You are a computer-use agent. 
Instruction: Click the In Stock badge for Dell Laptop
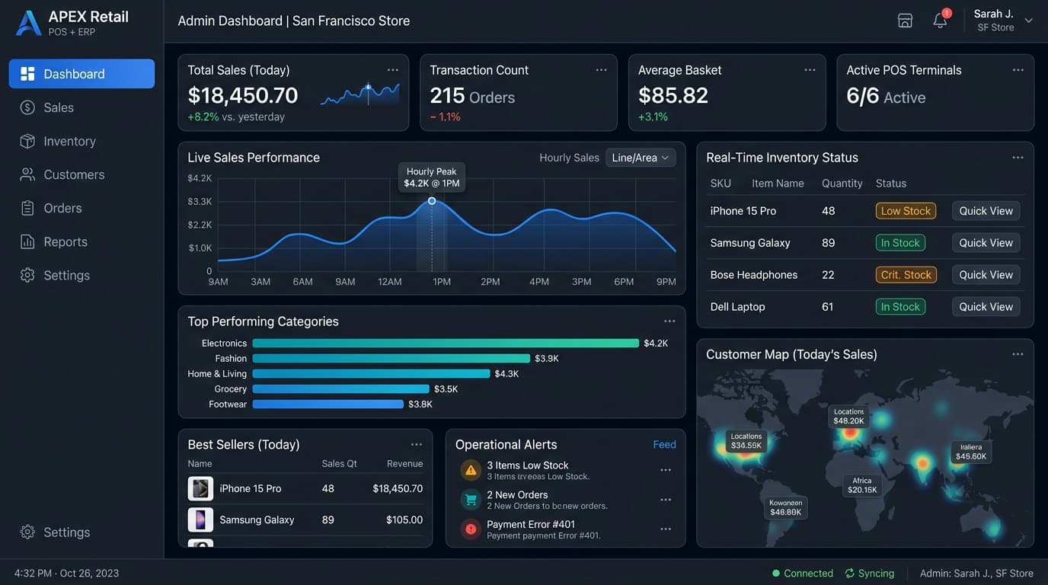point(901,307)
